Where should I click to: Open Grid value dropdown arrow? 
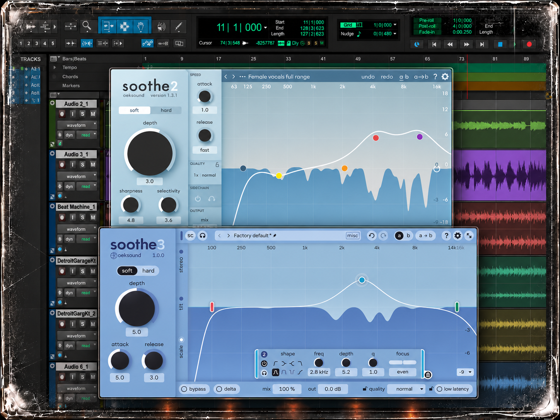(x=395, y=25)
